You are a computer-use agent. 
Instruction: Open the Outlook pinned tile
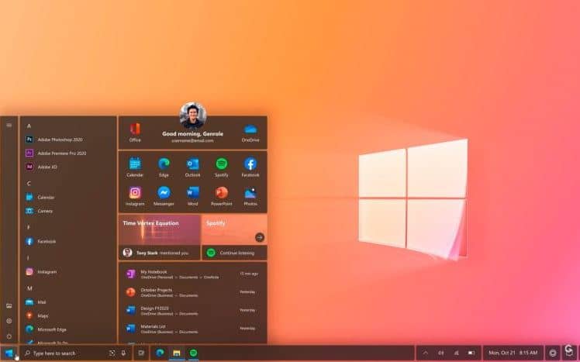tap(192, 166)
